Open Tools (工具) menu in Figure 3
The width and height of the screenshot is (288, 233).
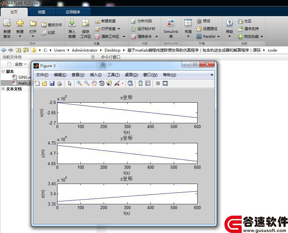(113, 75)
